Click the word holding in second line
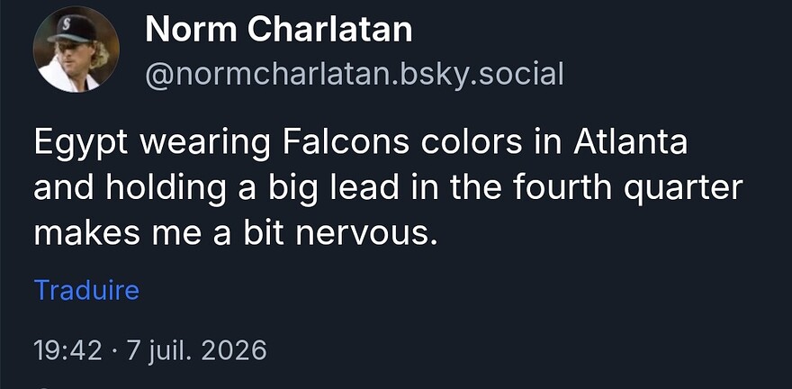Screen dimensions: 792x389 (x=166, y=189)
